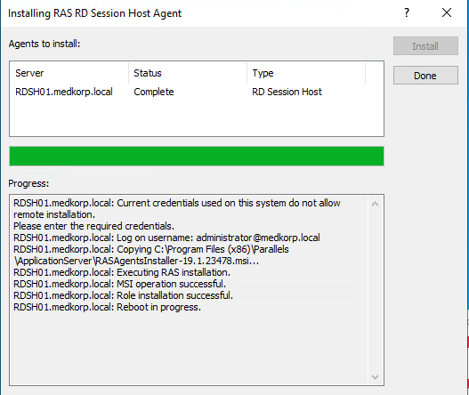Click the green installation progress bar
This screenshot has width=469, height=395.
[197, 156]
